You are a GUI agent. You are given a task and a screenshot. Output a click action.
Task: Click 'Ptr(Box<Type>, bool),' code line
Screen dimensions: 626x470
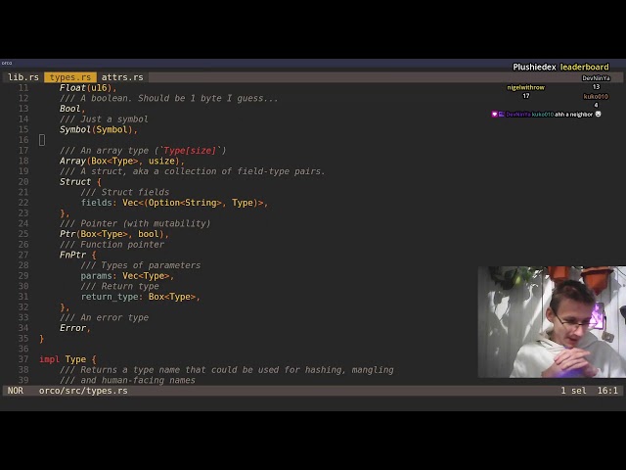click(114, 234)
